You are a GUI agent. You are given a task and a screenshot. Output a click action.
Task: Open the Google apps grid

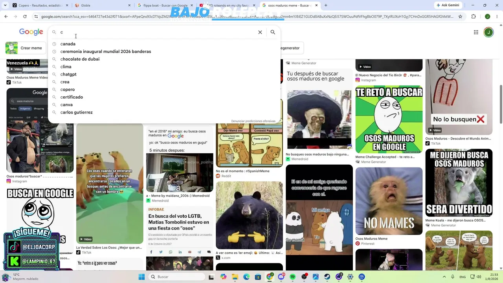(x=476, y=32)
